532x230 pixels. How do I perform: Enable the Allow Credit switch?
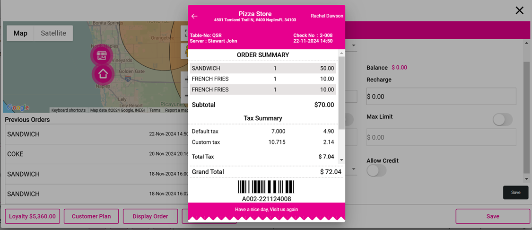point(376,170)
